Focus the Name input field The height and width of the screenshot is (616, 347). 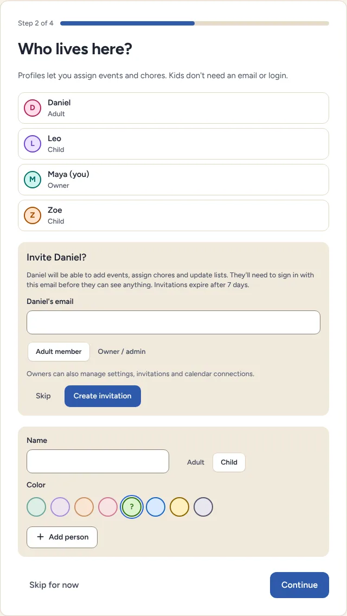98,461
